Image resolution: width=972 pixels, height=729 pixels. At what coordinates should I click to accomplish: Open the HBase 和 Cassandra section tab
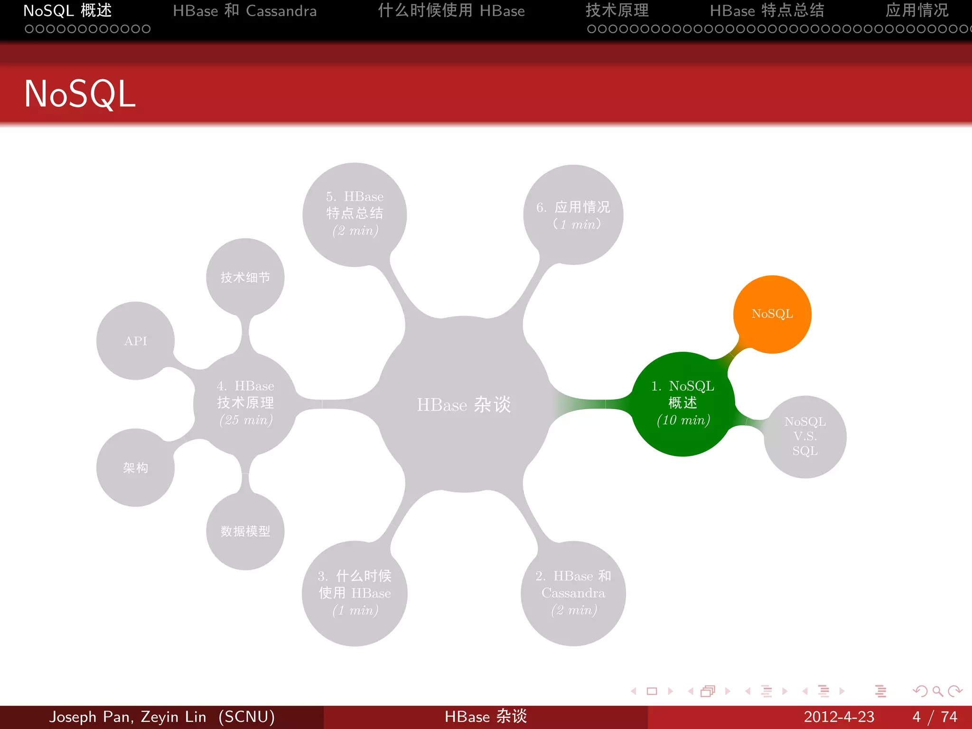[x=244, y=10]
